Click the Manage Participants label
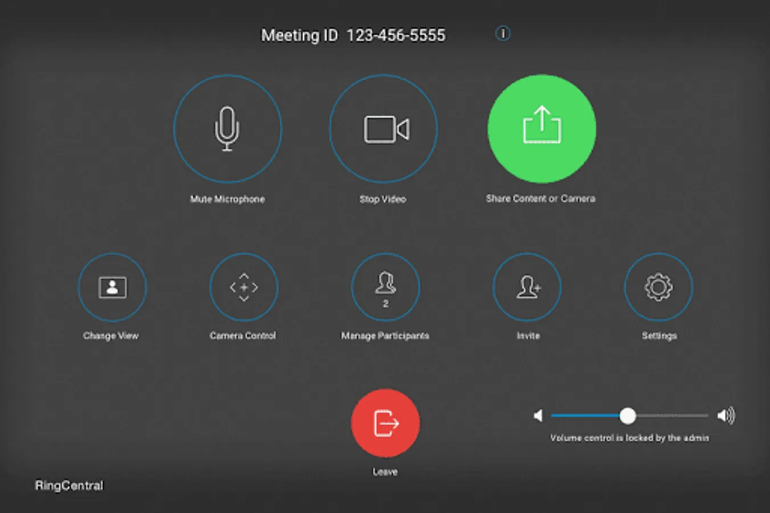Screen dimensions: 770x513 385,336
